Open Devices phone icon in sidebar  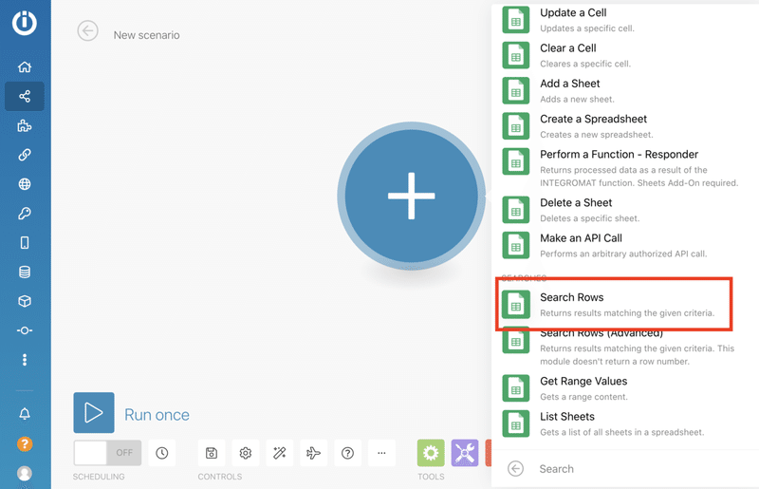pos(25,242)
